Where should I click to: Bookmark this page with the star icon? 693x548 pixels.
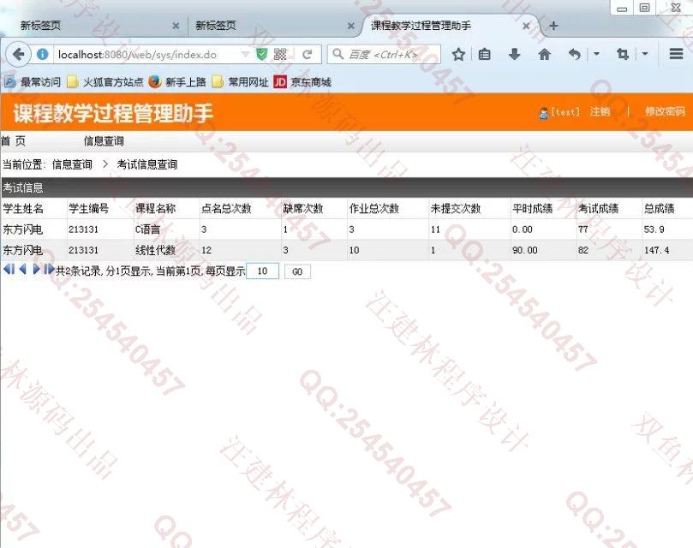(458, 54)
